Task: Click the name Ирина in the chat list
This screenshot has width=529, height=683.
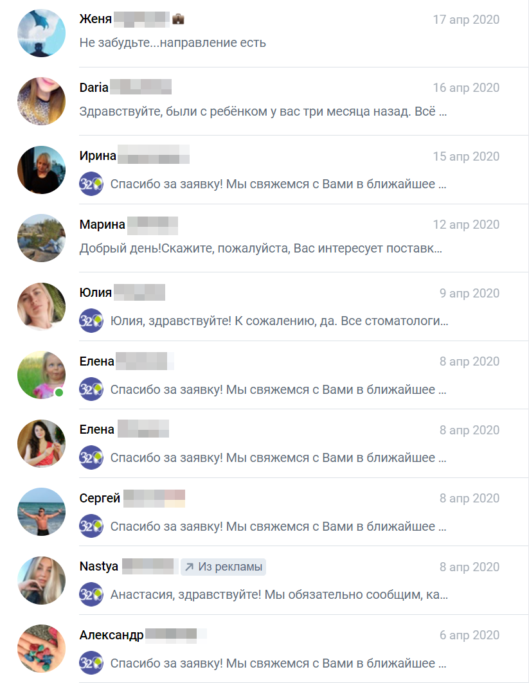Action: [98, 155]
